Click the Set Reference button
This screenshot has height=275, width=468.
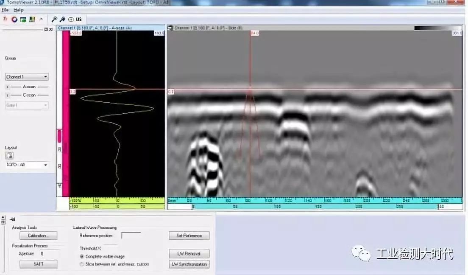point(189,236)
